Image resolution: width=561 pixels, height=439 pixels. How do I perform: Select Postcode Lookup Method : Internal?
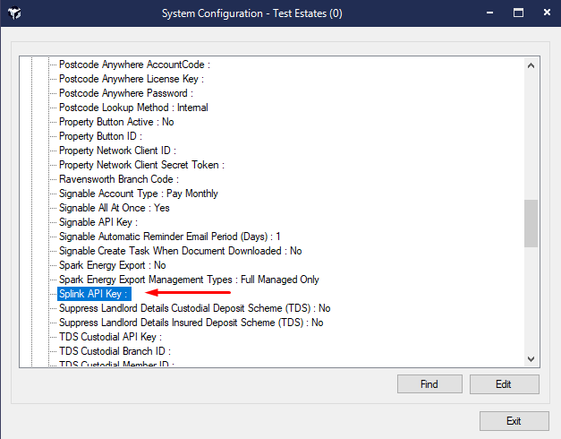coord(132,108)
